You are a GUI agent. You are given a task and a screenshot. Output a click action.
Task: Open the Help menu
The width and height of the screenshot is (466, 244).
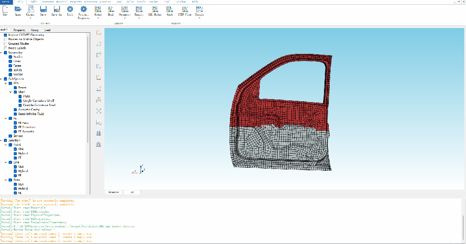tap(195, 2)
